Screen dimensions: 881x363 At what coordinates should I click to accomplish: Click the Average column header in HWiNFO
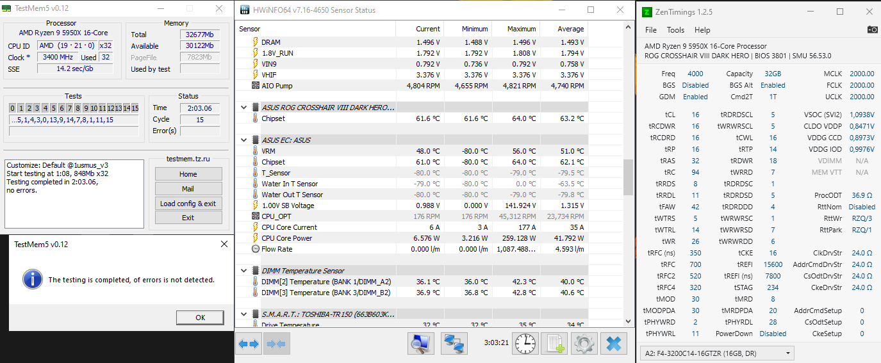tap(564, 29)
